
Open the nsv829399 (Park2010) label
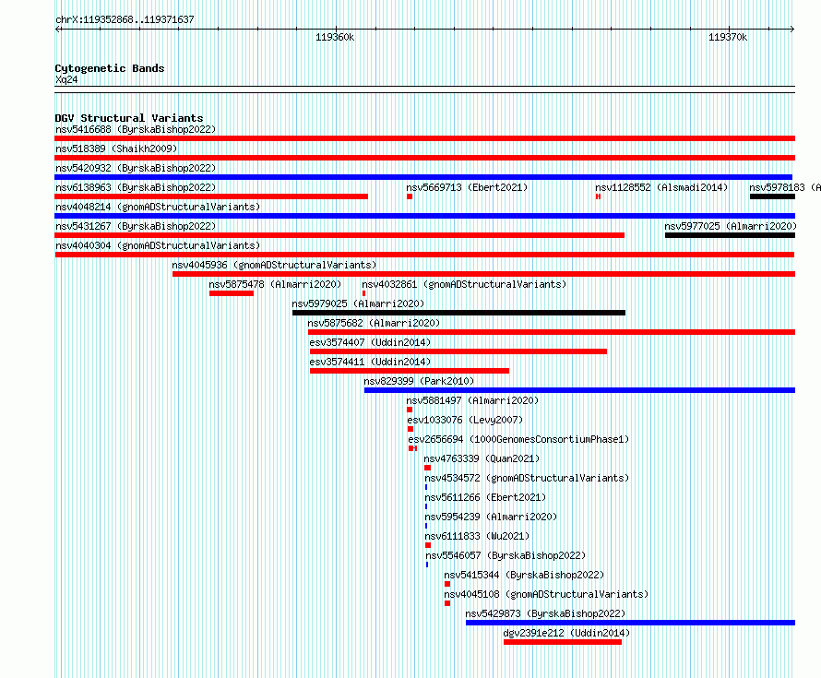pos(419,381)
